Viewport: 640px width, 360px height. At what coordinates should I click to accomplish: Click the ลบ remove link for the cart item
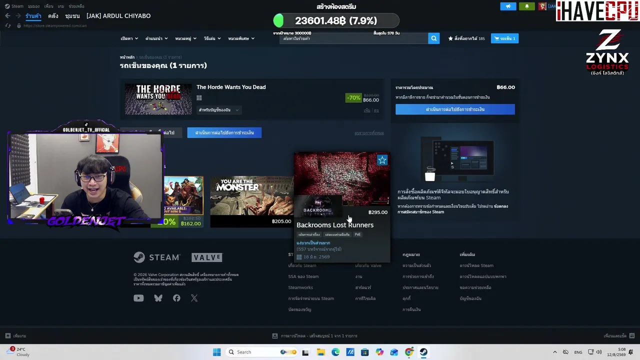click(376, 110)
